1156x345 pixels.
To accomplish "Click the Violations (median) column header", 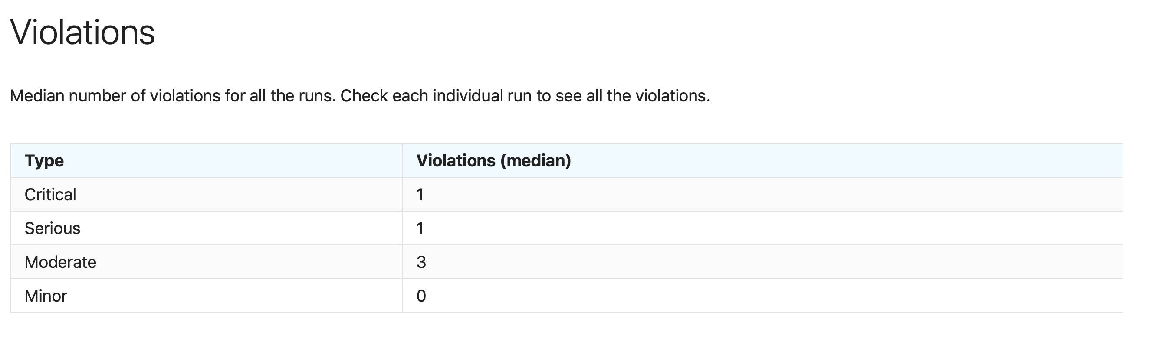I will (x=494, y=160).
